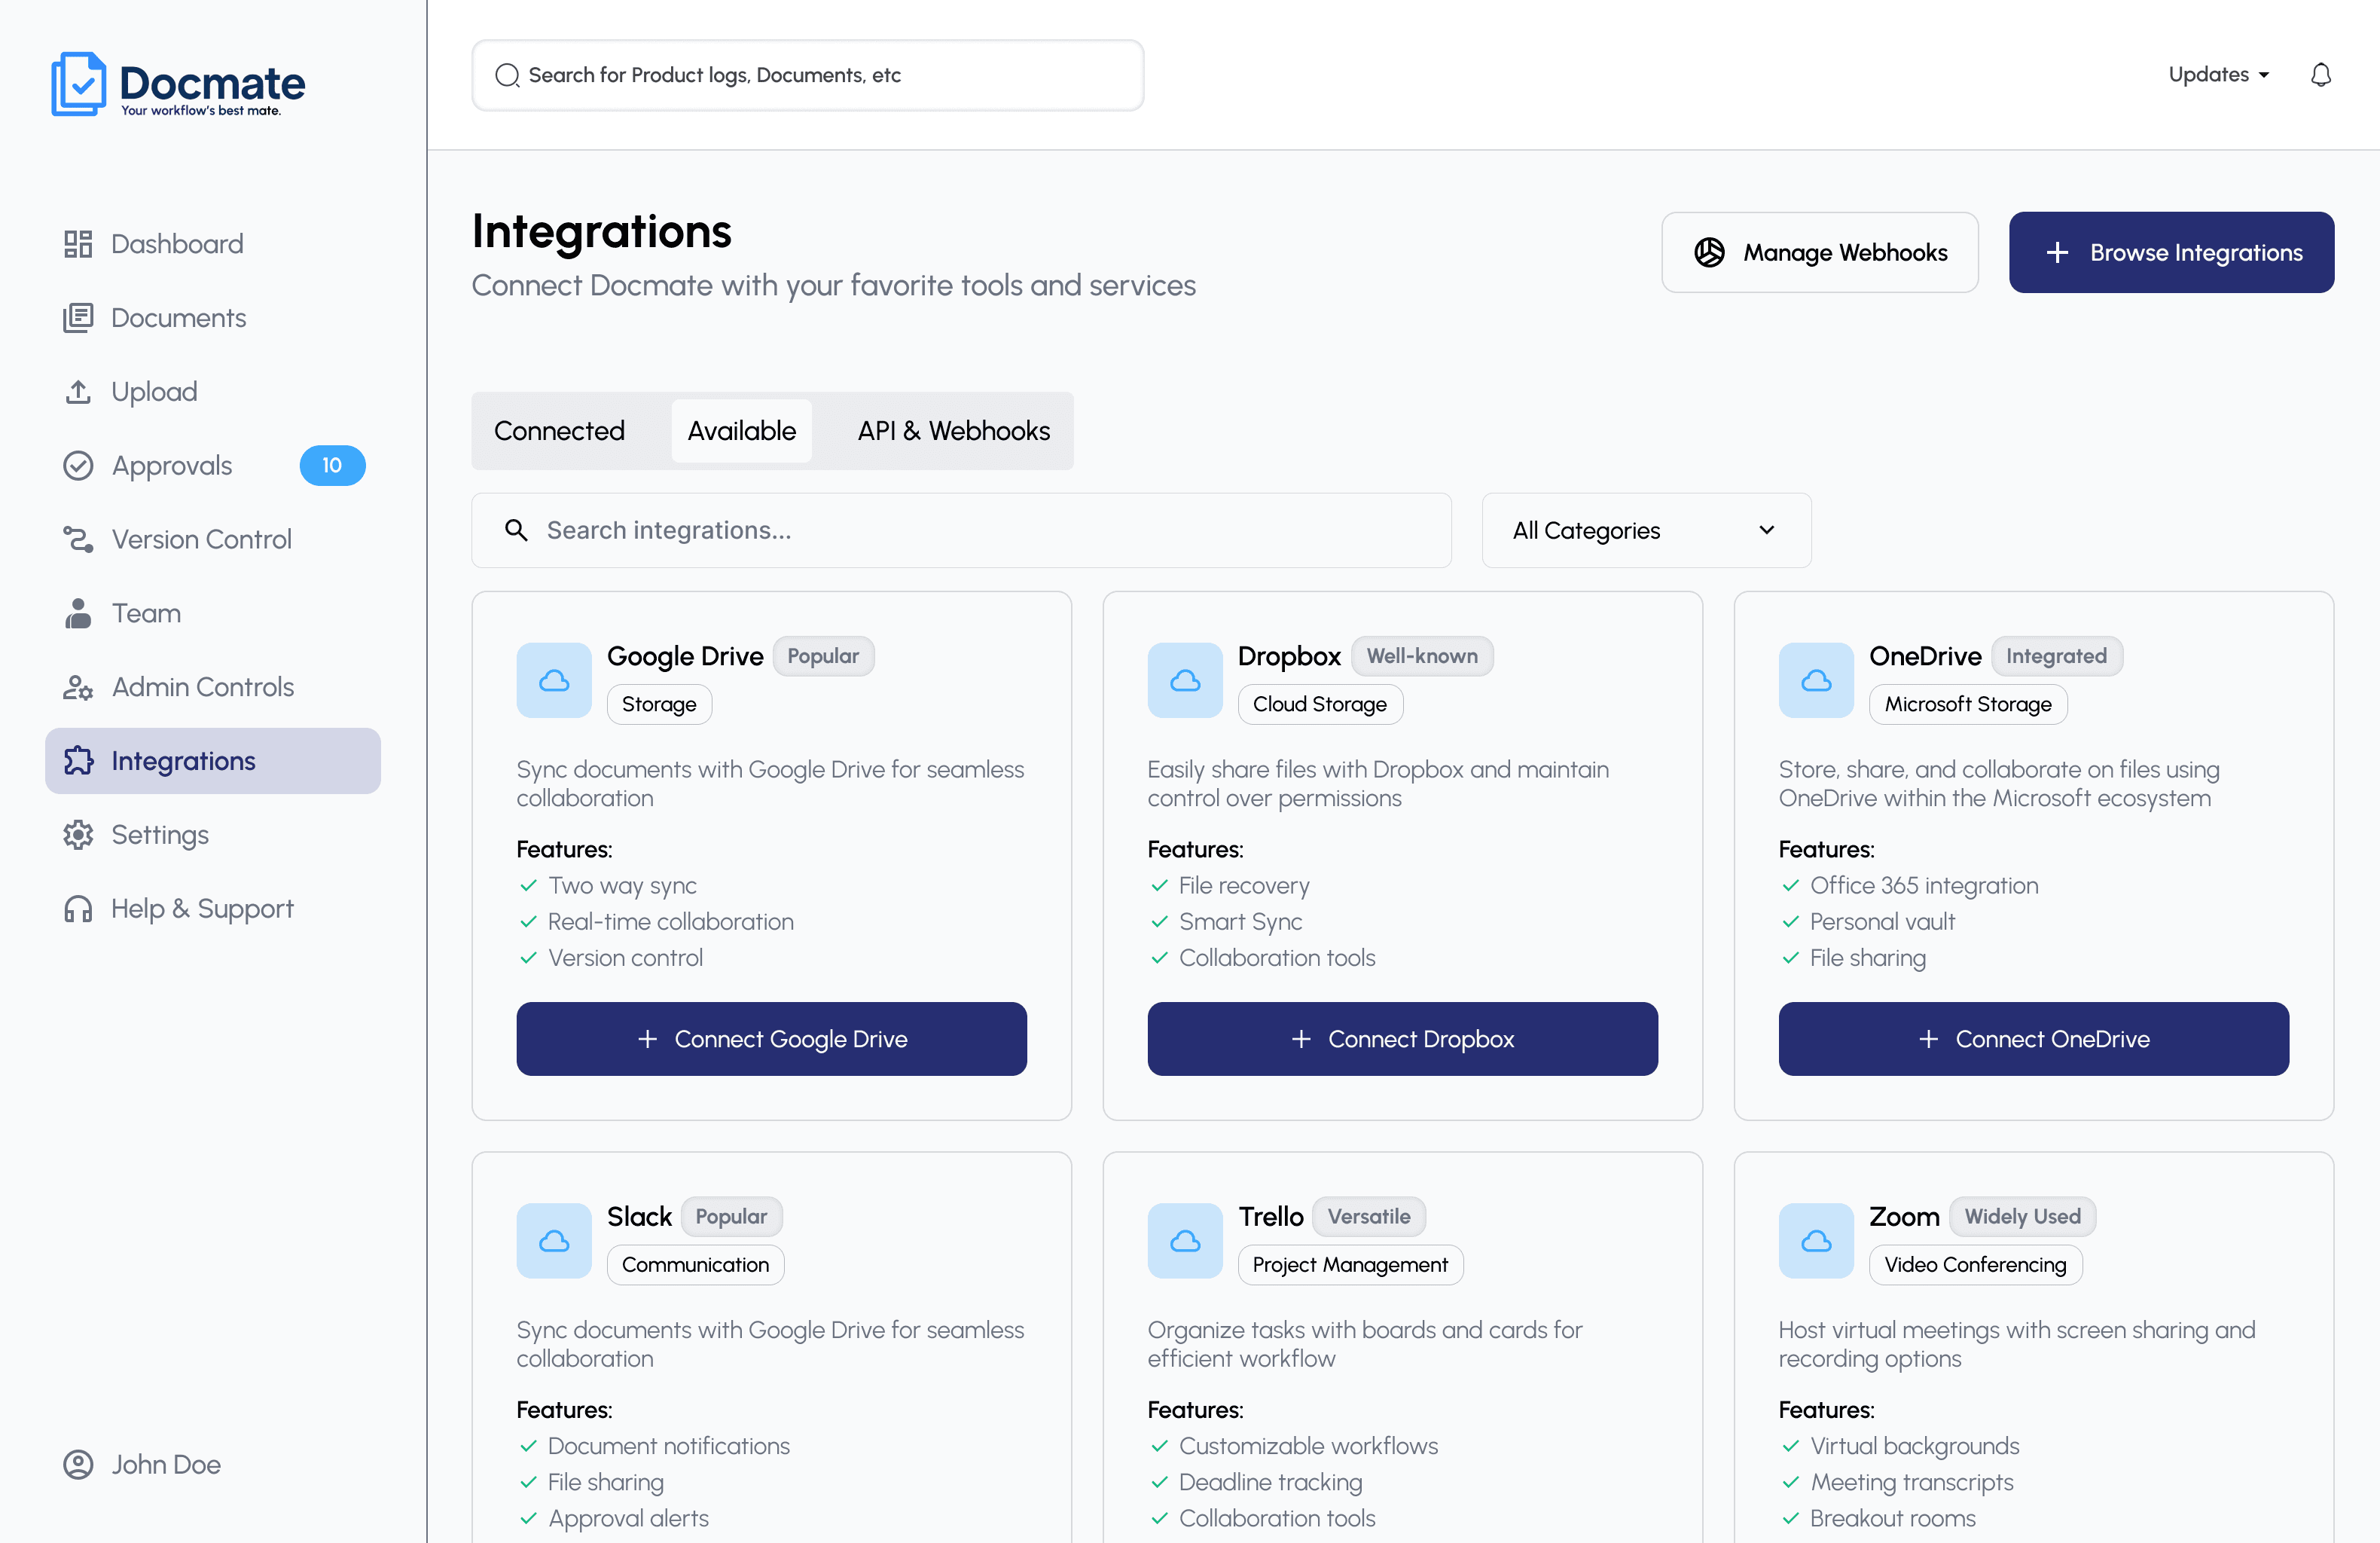Click the Browse Integrations button
2380x1543 pixels.
[x=2171, y=252]
